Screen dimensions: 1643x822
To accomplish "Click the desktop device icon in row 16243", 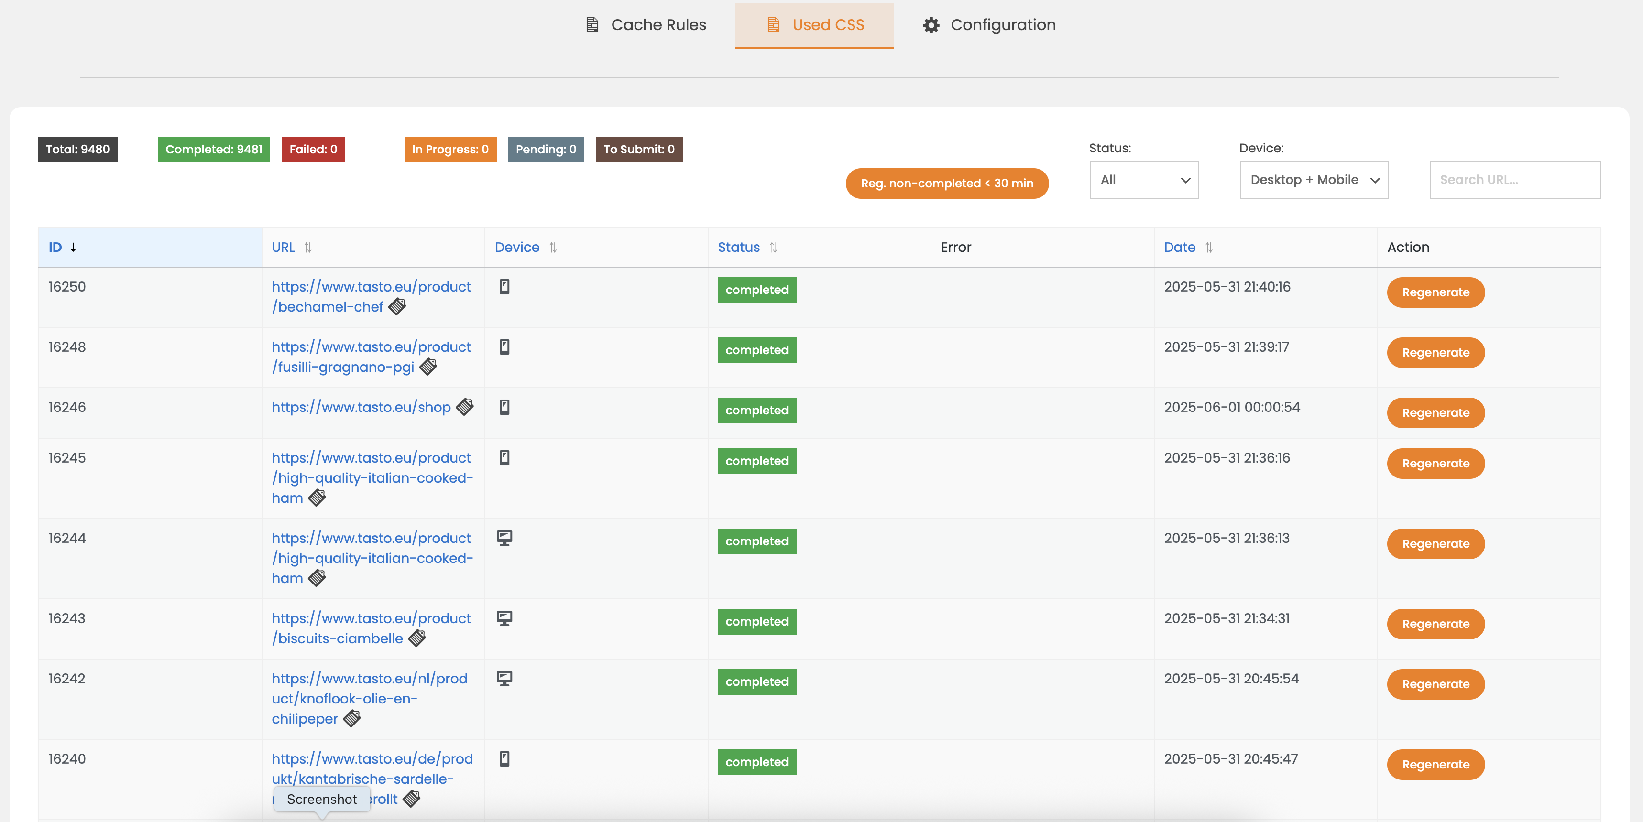I will [x=504, y=618].
